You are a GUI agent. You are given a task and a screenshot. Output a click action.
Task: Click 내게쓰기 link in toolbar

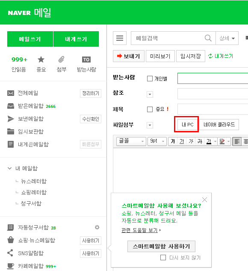coord(221,56)
